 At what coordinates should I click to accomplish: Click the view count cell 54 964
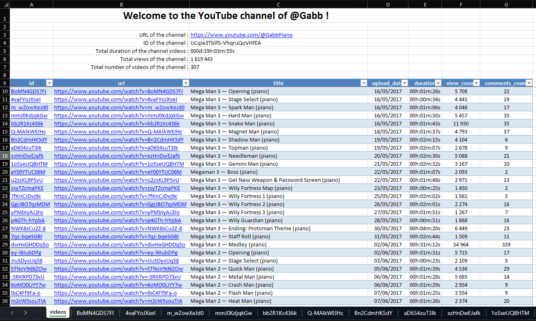pyautogui.click(x=461, y=245)
